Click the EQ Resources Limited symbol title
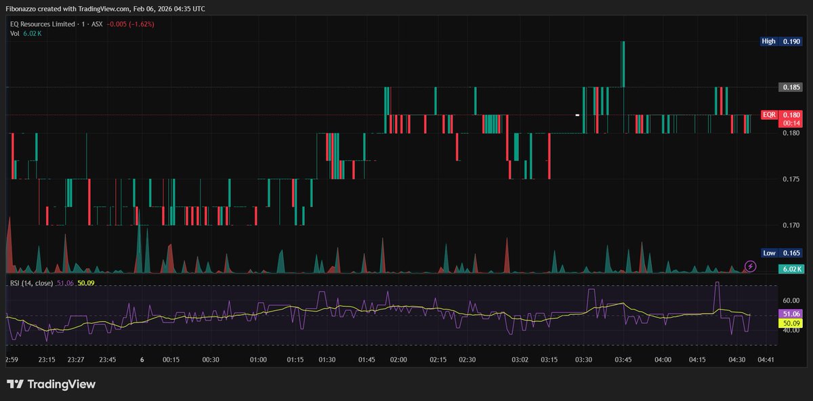 [x=42, y=24]
